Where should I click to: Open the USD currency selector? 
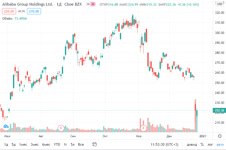click(220, 4)
